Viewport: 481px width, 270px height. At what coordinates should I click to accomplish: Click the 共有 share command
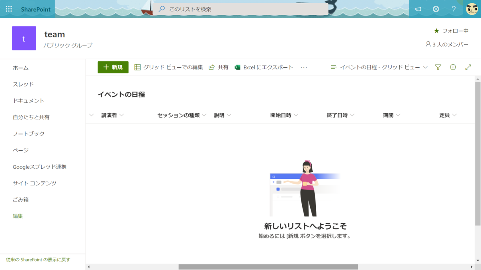point(218,67)
